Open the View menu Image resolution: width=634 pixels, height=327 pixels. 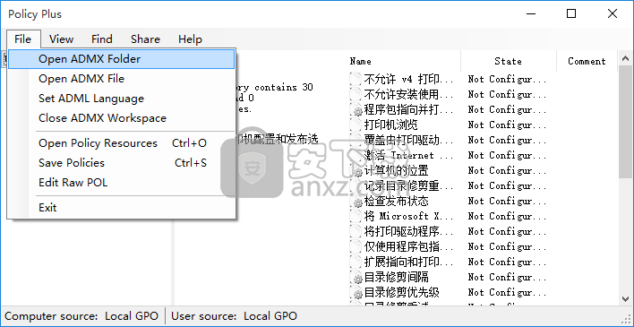[x=62, y=39]
